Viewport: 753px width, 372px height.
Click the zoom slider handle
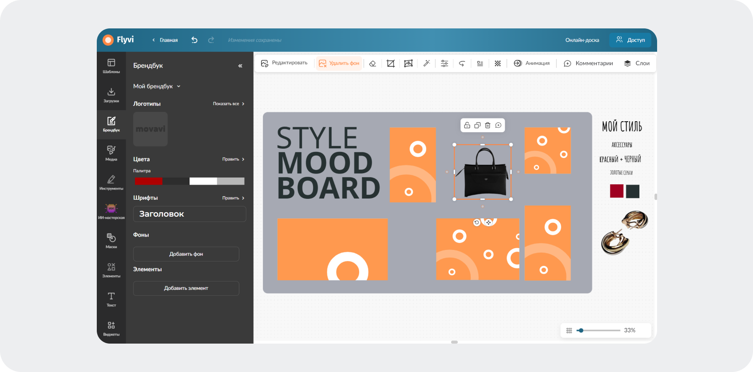coord(581,330)
